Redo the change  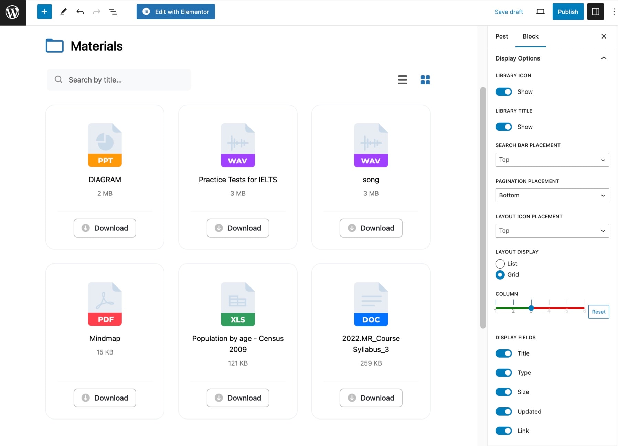(x=97, y=12)
